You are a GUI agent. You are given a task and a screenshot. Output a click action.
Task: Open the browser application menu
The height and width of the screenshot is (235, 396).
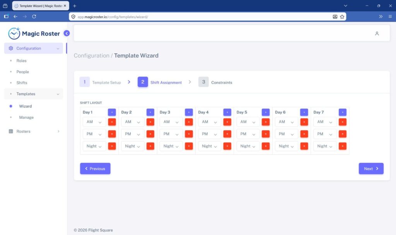click(x=390, y=16)
